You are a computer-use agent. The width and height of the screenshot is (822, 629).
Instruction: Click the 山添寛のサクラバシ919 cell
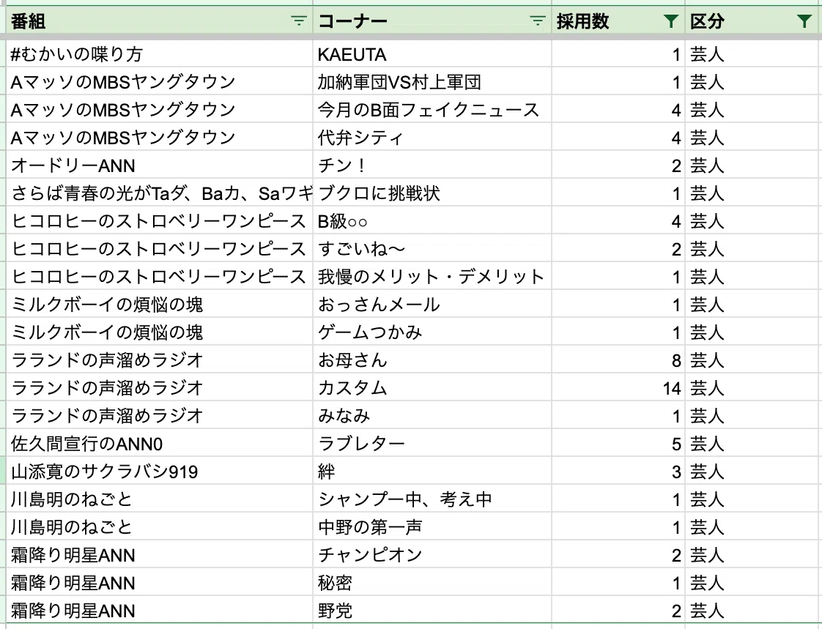[x=160, y=472]
